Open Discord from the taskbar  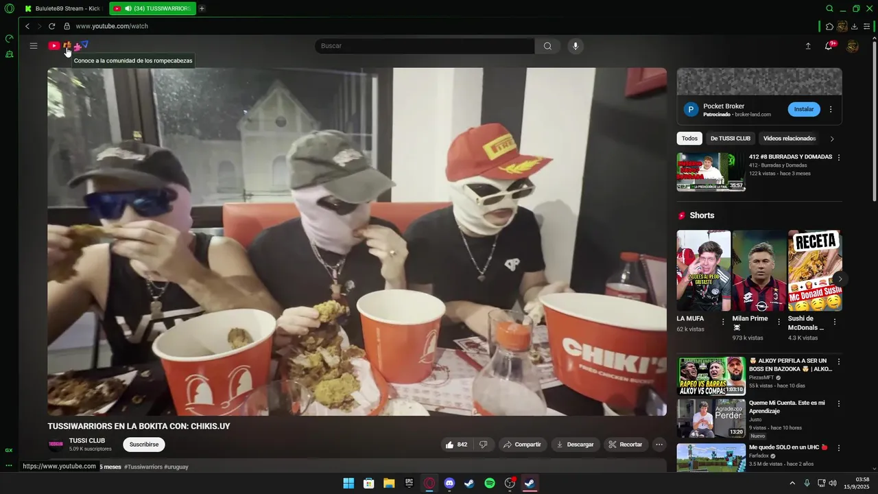[449, 483]
